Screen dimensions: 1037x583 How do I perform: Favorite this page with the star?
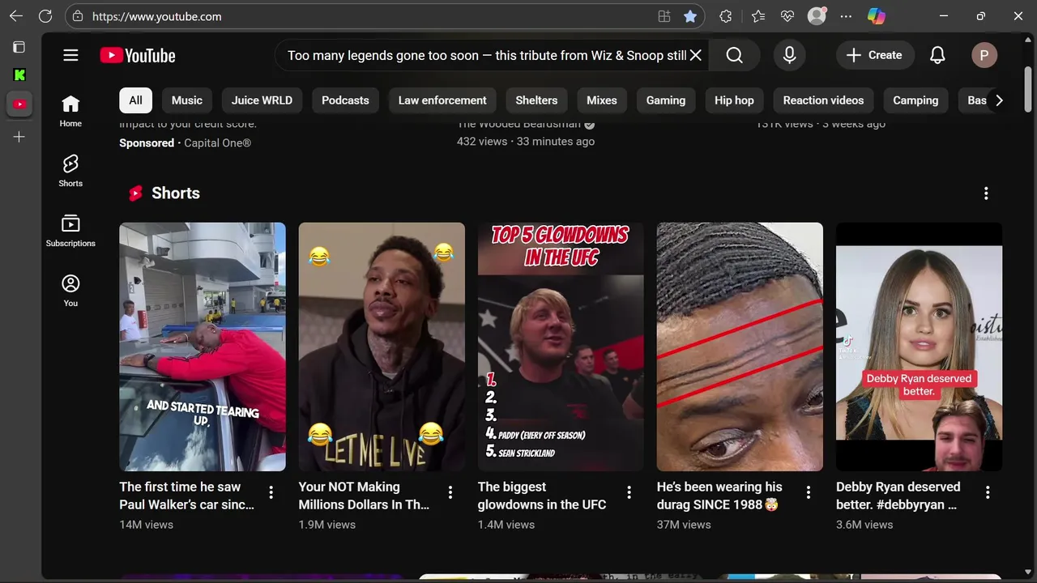point(689,16)
